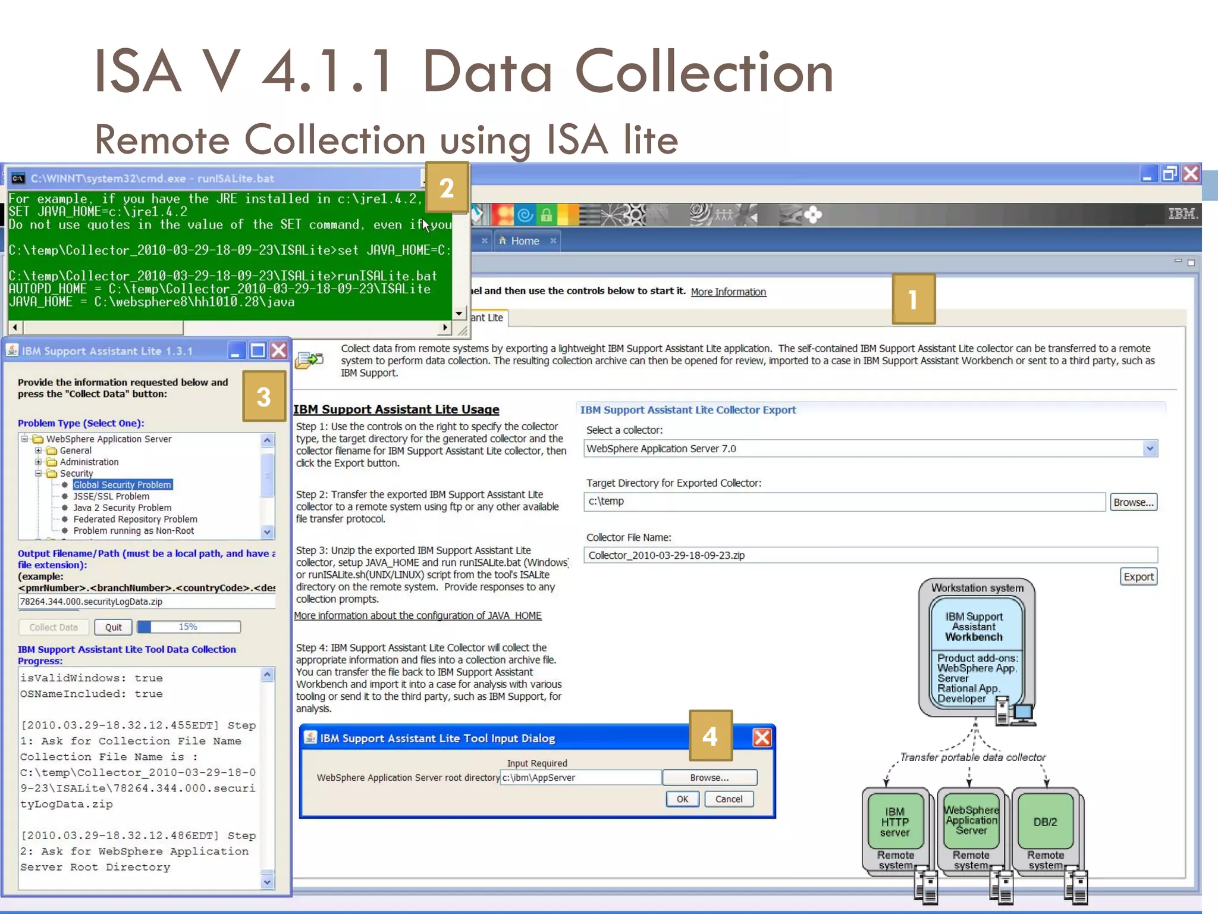This screenshot has width=1218, height=914.
Task: Click the cmd.exe window title bar icon
Action: tap(18, 179)
